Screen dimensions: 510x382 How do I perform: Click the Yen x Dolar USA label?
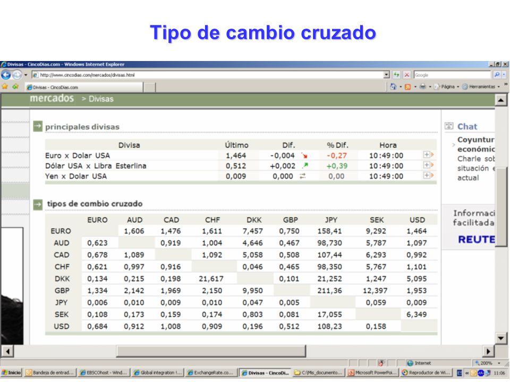[76, 176]
